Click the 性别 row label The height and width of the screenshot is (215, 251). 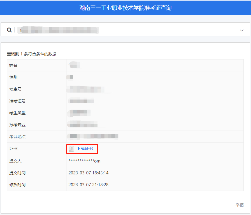click(13, 77)
